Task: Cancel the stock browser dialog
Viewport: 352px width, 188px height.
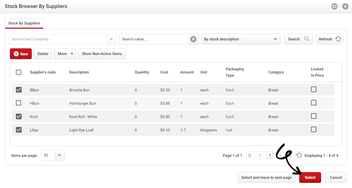Action: tap(336, 178)
